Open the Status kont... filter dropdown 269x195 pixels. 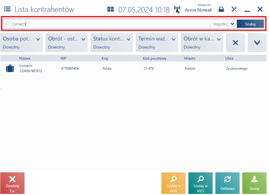(x=112, y=43)
